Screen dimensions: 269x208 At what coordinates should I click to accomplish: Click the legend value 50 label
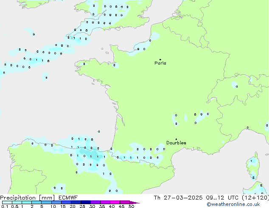pos(131,206)
